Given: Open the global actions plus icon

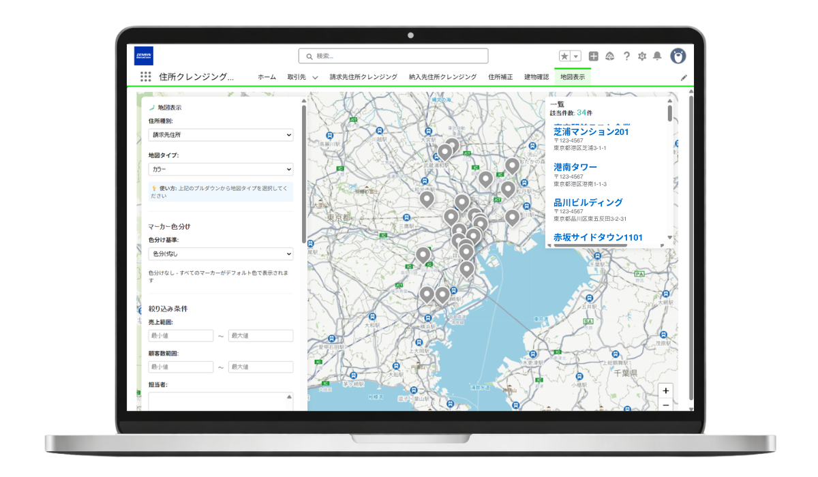Looking at the screenshot, I should coord(594,56).
